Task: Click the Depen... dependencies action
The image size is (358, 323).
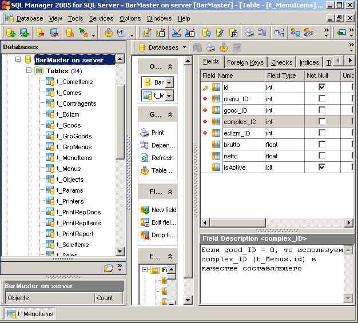Action: tap(157, 145)
